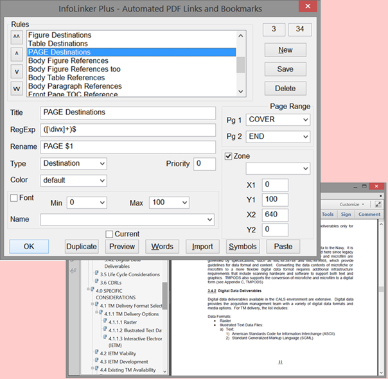Screen dimensions: 388x379
Task: Open the Tools pane in Acrobat
Action: click(x=328, y=215)
